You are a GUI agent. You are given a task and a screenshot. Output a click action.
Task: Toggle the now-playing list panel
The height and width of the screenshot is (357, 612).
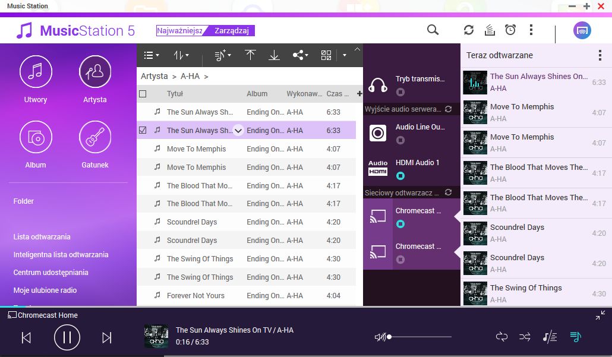575,337
